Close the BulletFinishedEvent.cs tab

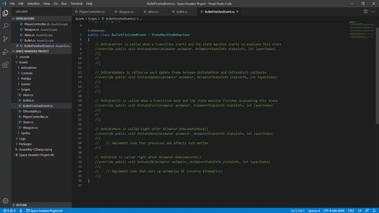click(x=237, y=12)
